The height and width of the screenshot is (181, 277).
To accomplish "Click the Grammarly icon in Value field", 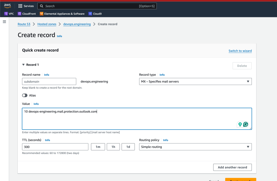I will [x=246, y=124].
